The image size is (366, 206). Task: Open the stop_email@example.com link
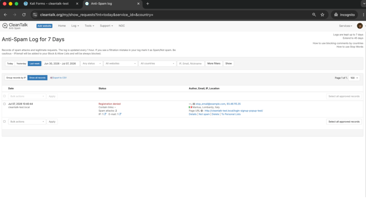click(x=210, y=104)
